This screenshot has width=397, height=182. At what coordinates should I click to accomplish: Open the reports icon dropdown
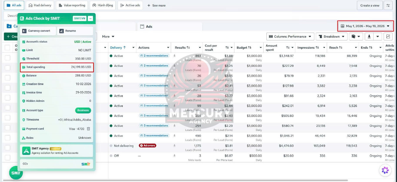pos(356,36)
